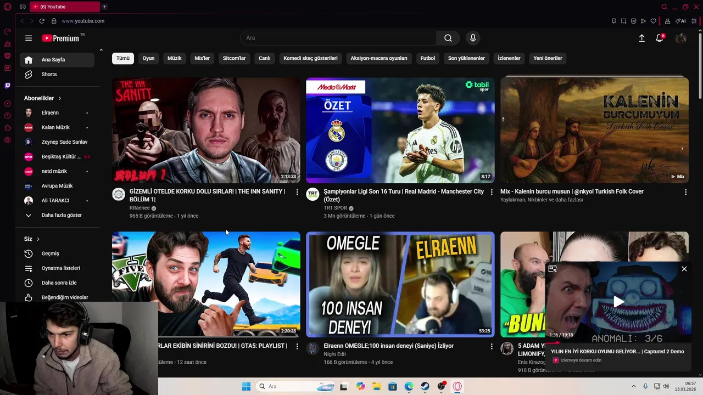This screenshot has height=395, width=703.
Task: Select the Futbol filter chip
Action: (x=428, y=58)
